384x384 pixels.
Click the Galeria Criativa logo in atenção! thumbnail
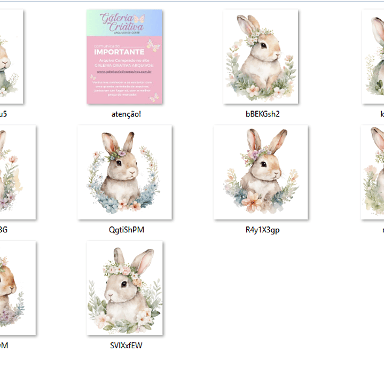(x=124, y=23)
